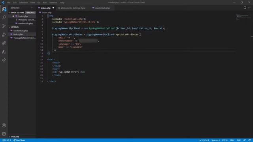This screenshot has width=253, height=142.
Task: Open the Accounts menu icon
Action: [4, 125]
